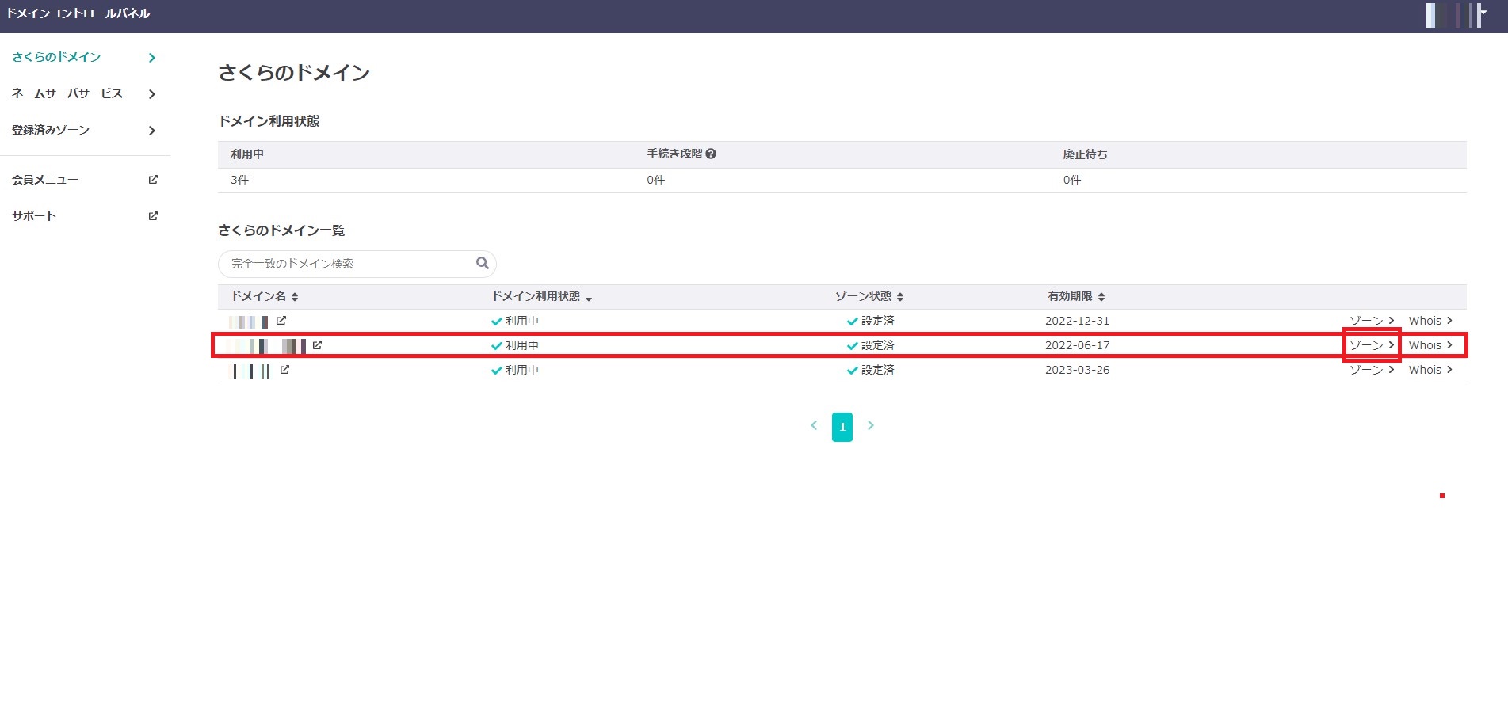Open Whois for the 2022-06-17 domain row
Image resolution: width=1508 pixels, height=727 pixels.
click(1430, 345)
